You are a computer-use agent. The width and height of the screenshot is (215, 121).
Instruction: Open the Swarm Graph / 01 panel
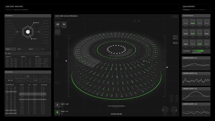coord(196,63)
